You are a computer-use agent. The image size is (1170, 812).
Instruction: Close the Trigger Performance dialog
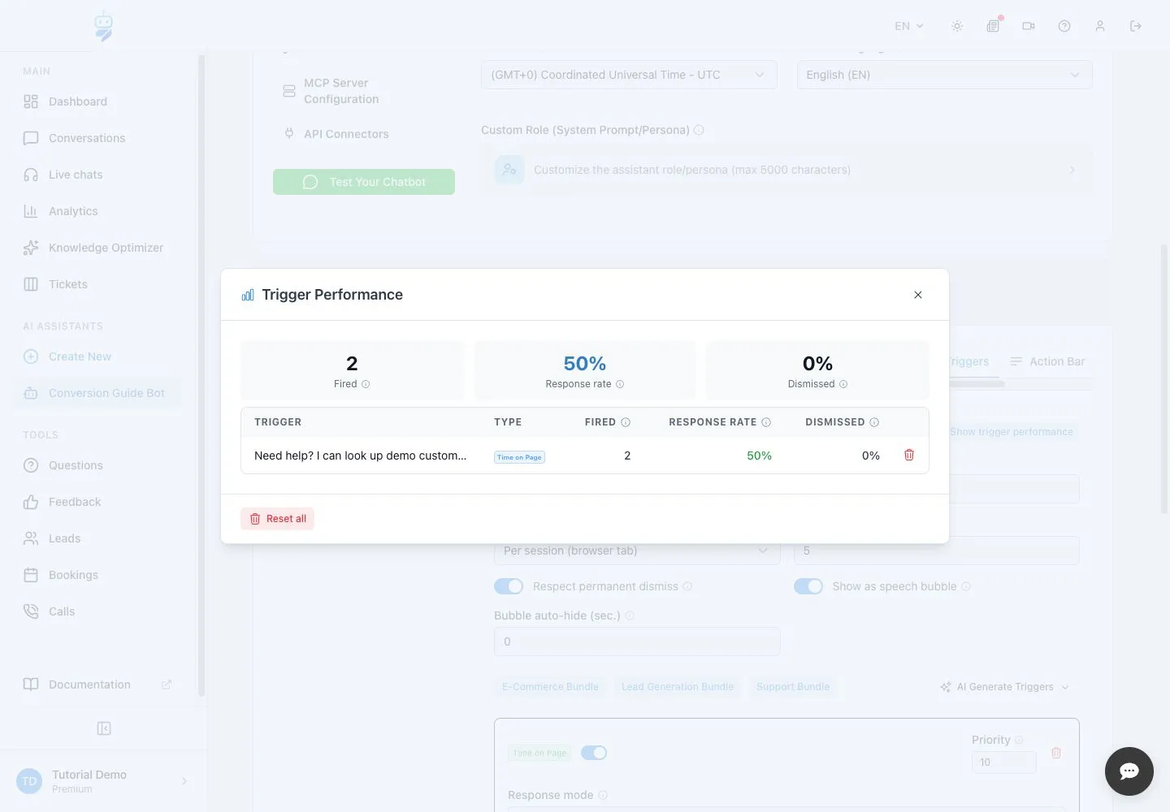click(x=918, y=295)
